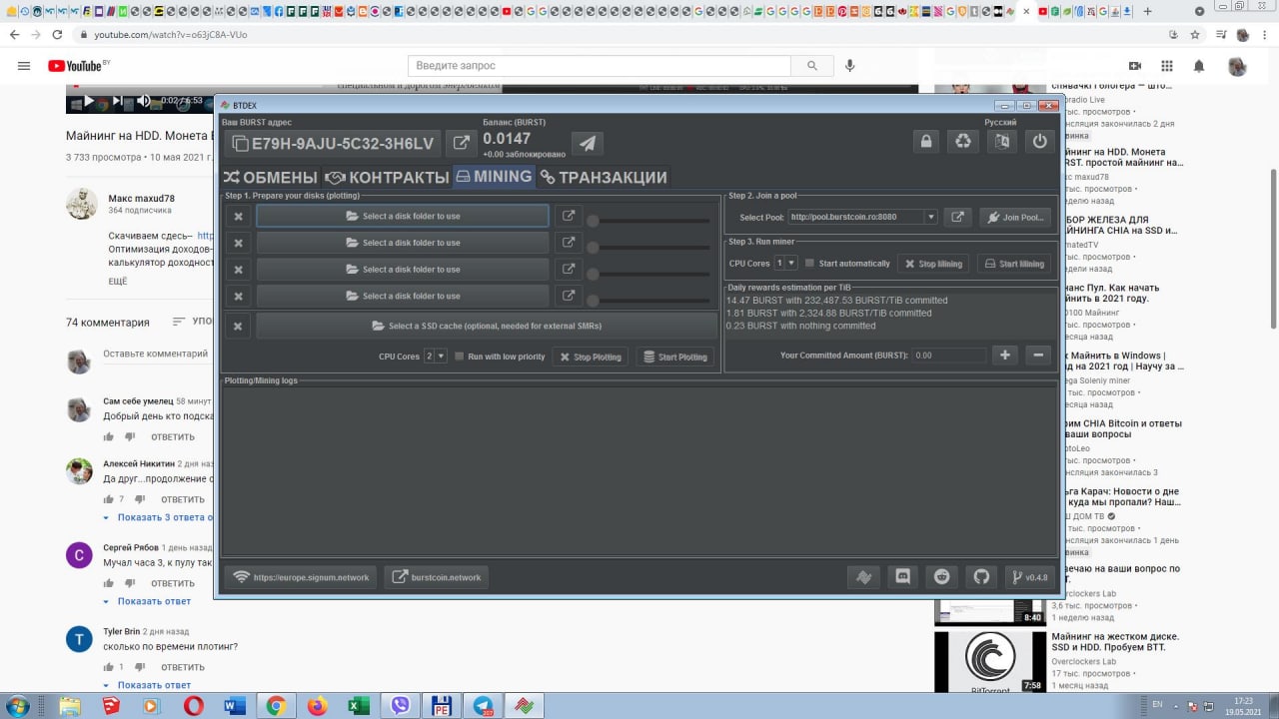Switch to the ОБМЕНЫ tab
This screenshot has height=719, width=1279.
[x=270, y=177]
